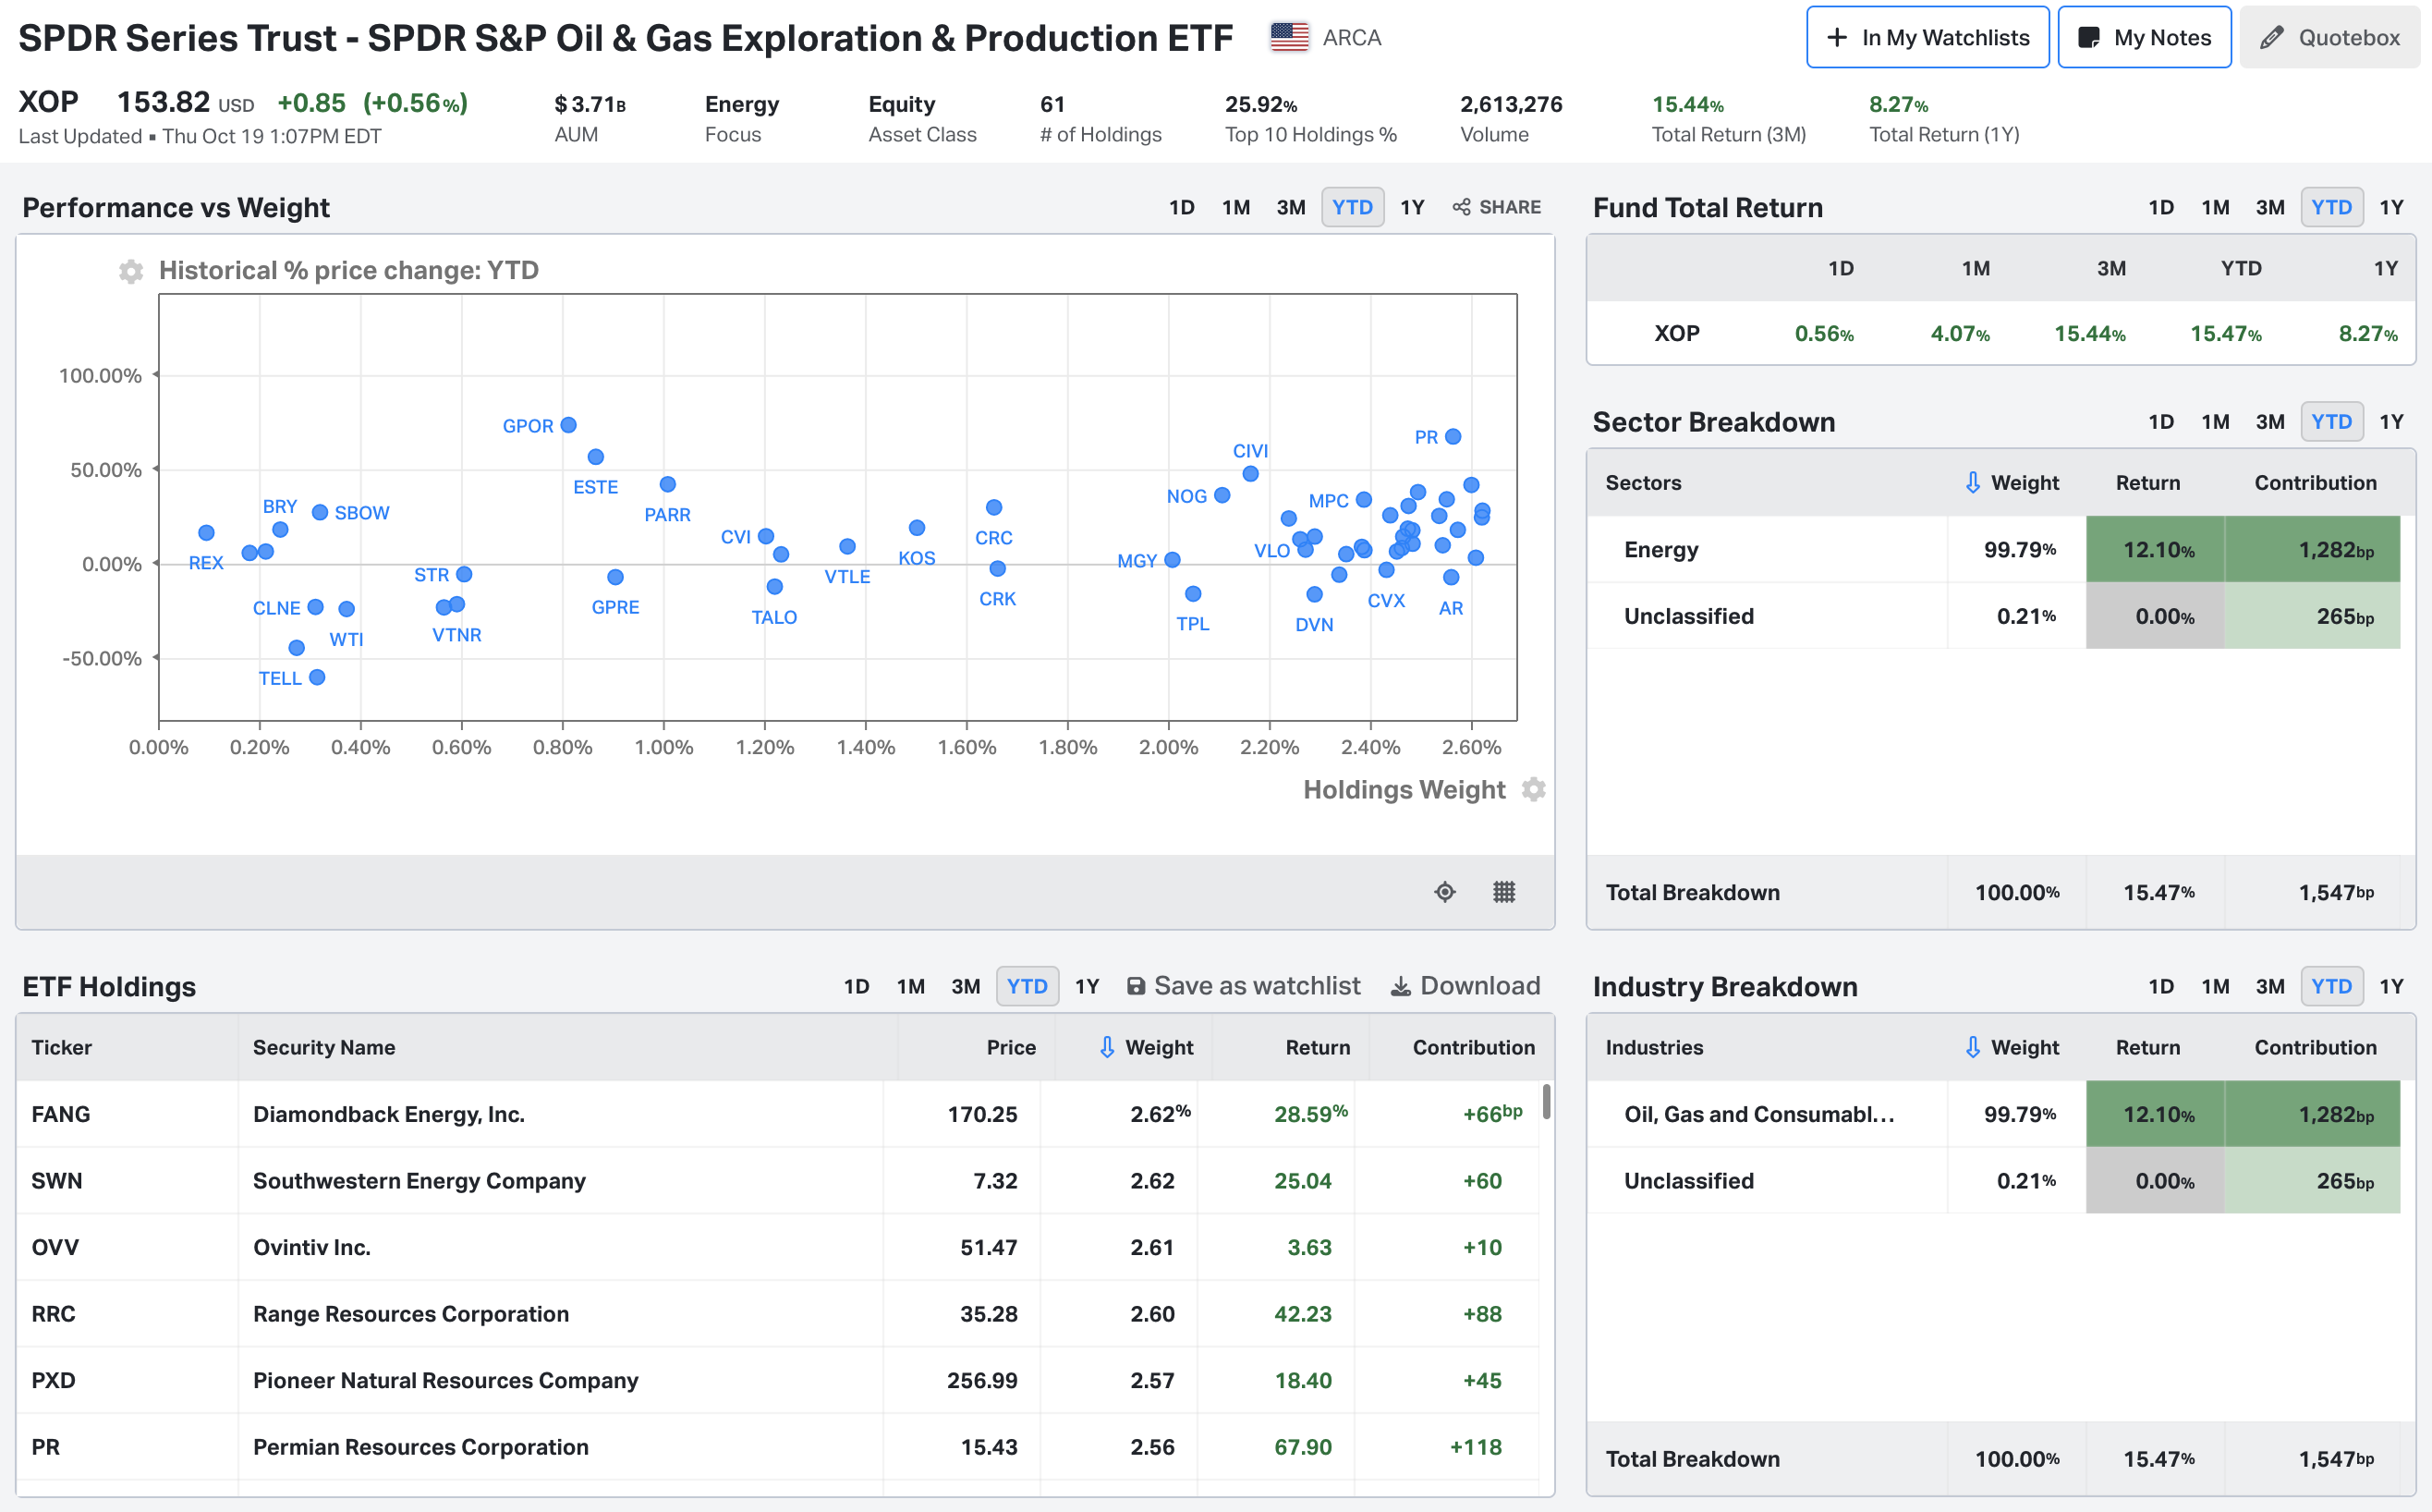Set Sector Breakdown period to 1M
Image resolution: width=2432 pixels, height=1512 pixels.
tap(2215, 421)
